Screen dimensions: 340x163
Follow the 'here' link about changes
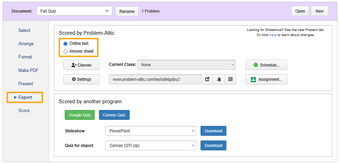(273, 35)
